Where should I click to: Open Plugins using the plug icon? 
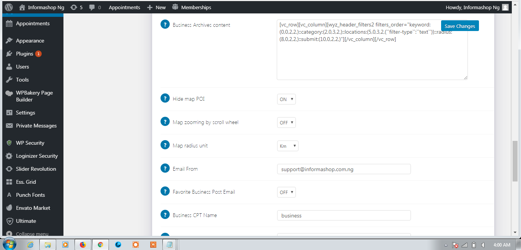click(x=9, y=54)
